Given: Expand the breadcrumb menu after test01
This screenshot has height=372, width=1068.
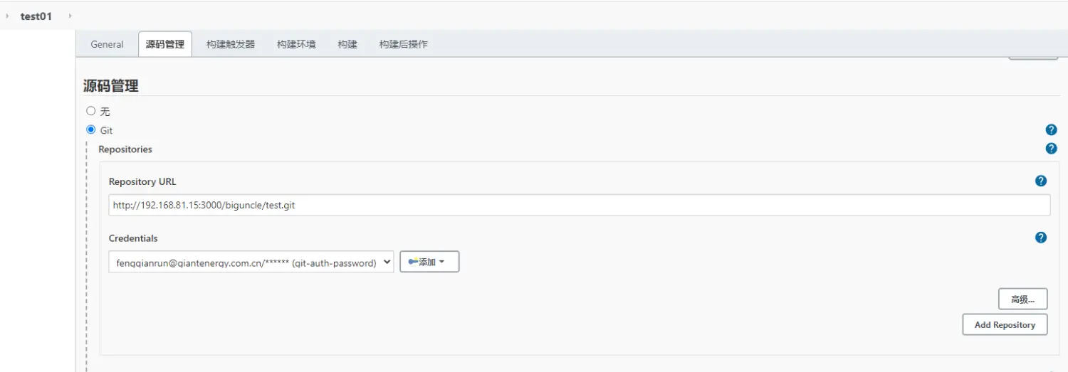Looking at the screenshot, I should coord(70,16).
